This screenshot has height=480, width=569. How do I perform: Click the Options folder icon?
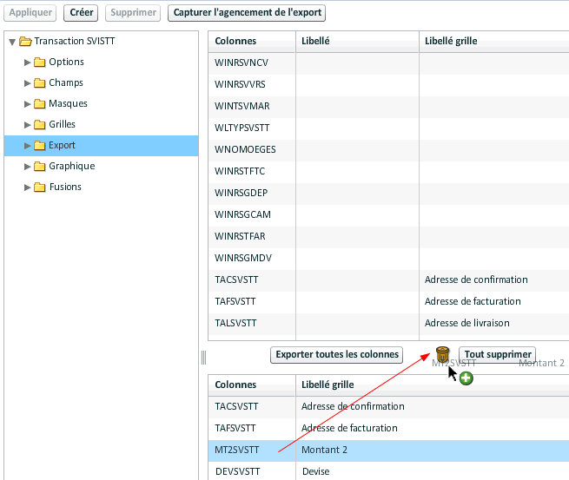(x=39, y=62)
